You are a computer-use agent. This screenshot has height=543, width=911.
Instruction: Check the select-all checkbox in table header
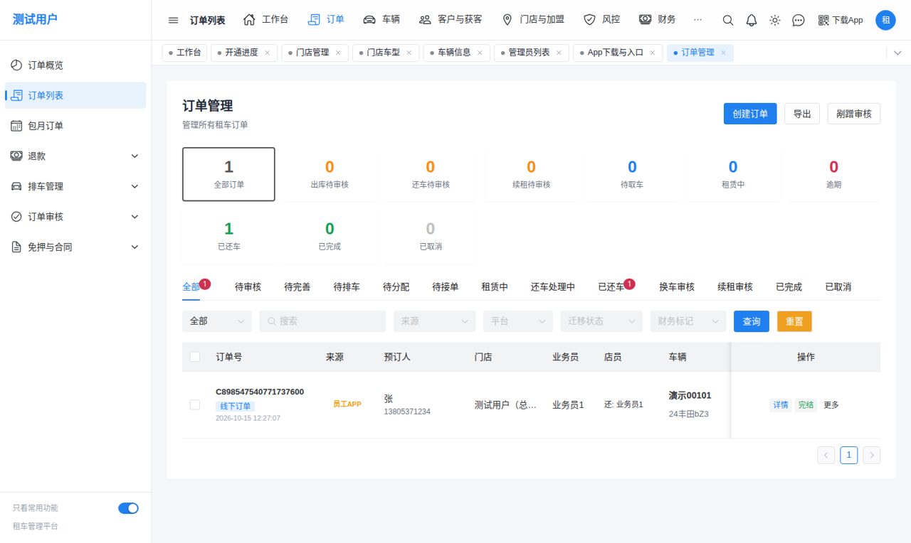tap(195, 357)
